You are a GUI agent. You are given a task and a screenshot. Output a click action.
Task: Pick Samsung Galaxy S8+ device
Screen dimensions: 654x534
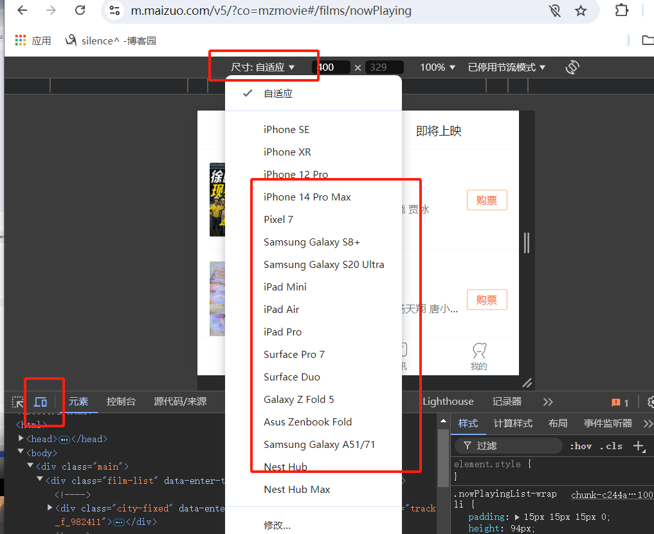313,242
